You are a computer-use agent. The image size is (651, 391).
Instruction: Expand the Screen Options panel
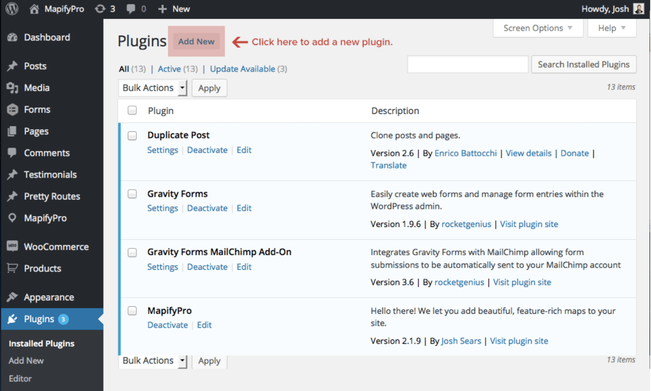(537, 28)
